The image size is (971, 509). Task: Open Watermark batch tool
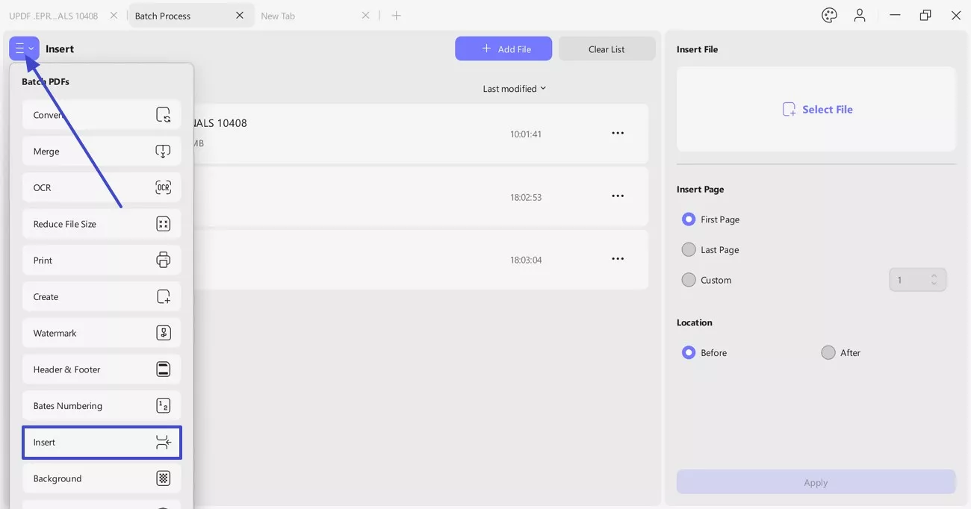point(102,333)
